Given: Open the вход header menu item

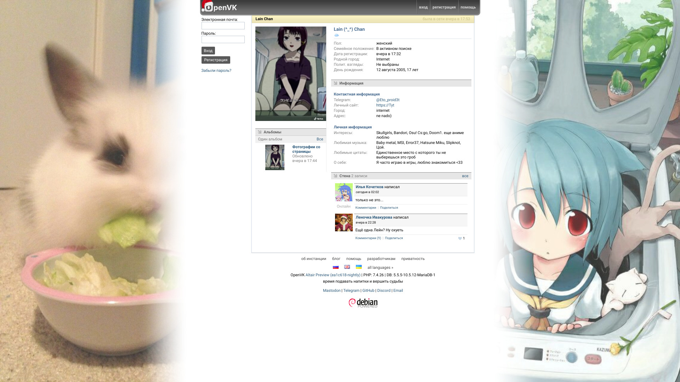Looking at the screenshot, I should click(423, 7).
